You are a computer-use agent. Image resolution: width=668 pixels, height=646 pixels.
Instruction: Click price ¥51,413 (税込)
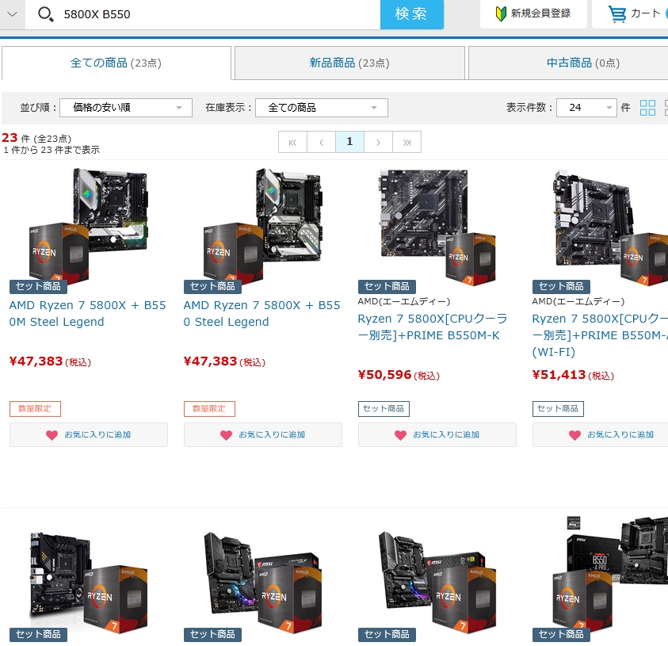click(x=573, y=375)
